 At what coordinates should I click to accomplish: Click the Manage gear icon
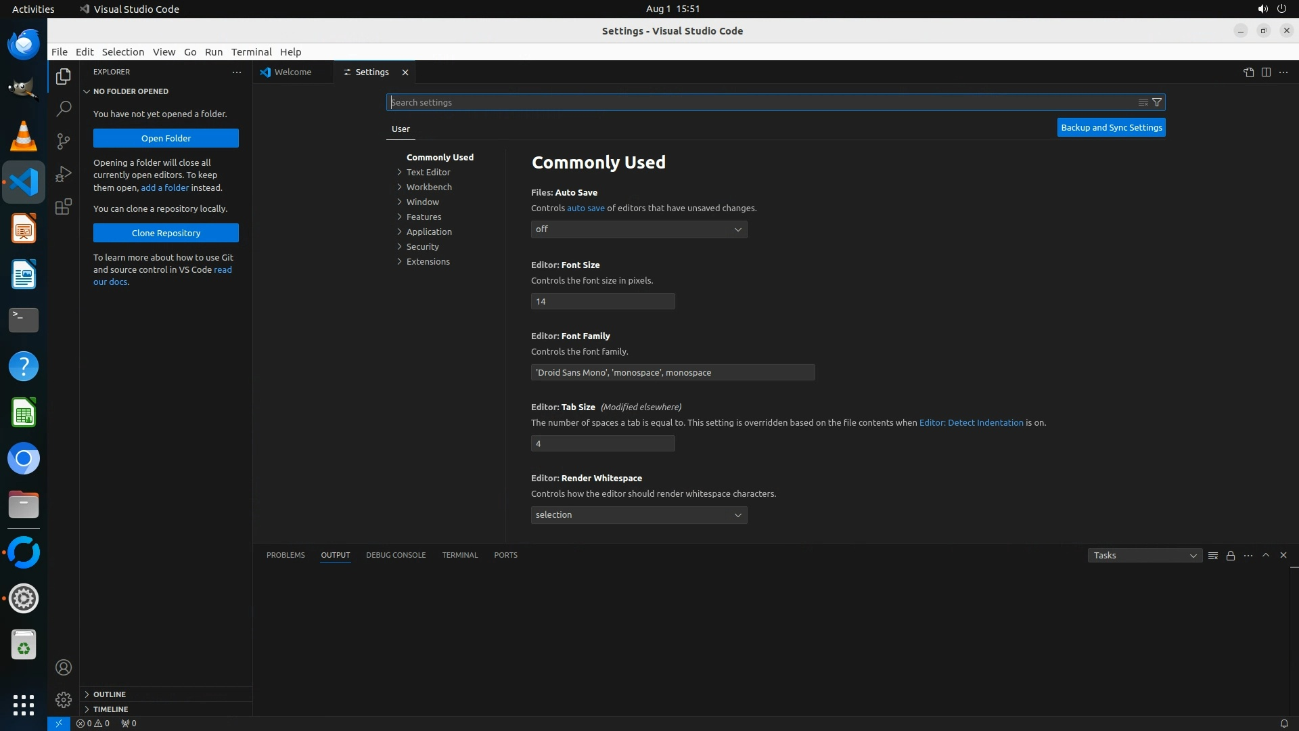click(64, 699)
